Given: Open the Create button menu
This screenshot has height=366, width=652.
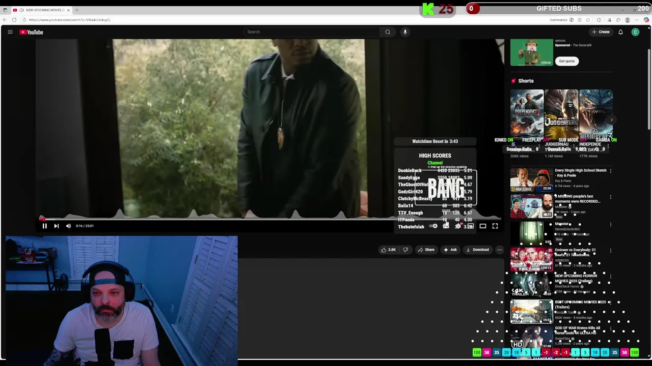Looking at the screenshot, I should 601,32.
